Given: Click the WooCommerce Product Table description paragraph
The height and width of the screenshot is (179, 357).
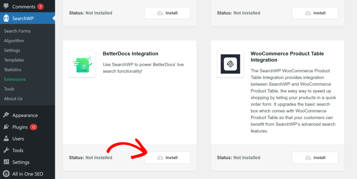Looking at the screenshot, I should pyautogui.click(x=293, y=101).
